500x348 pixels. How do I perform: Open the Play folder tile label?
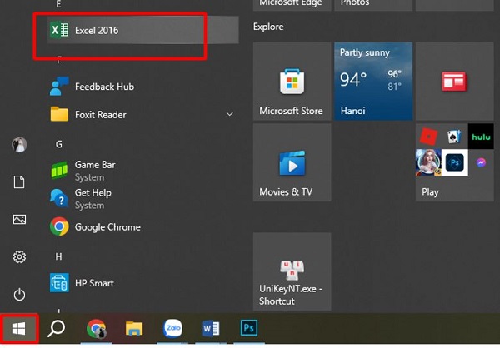pos(430,191)
